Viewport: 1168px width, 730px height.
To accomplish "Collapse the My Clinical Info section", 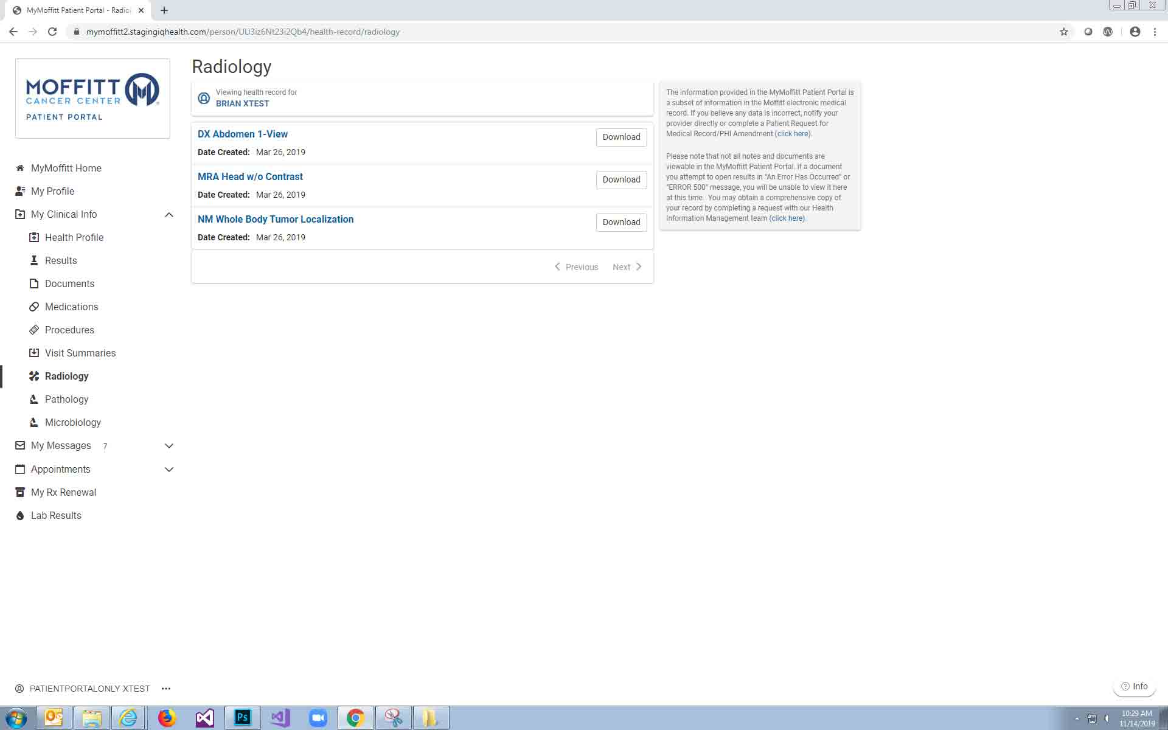I will (x=169, y=215).
